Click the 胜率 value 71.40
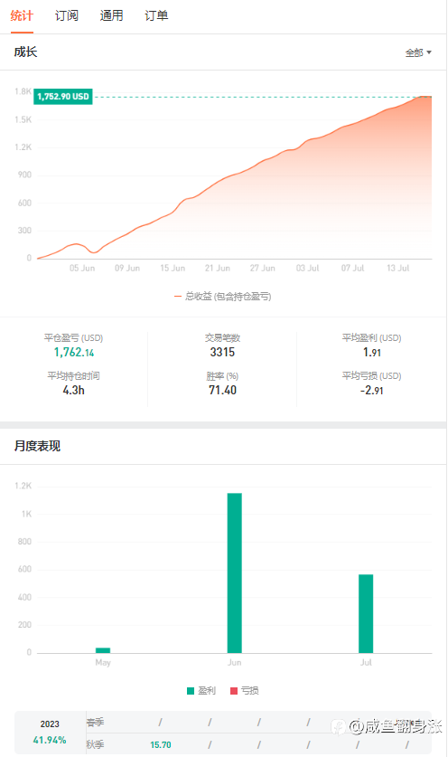The width and height of the screenshot is (448, 757). click(222, 390)
